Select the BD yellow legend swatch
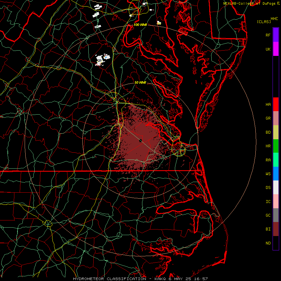 click(x=276, y=132)
